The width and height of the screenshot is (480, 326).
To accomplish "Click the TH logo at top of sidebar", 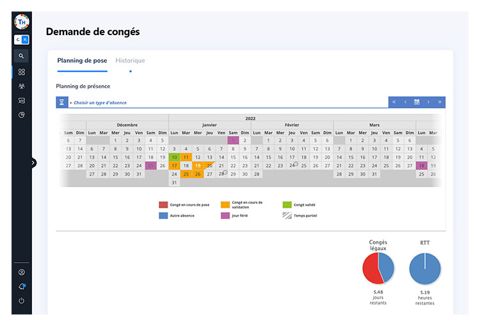I will pyautogui.click(x=21, y=20).
